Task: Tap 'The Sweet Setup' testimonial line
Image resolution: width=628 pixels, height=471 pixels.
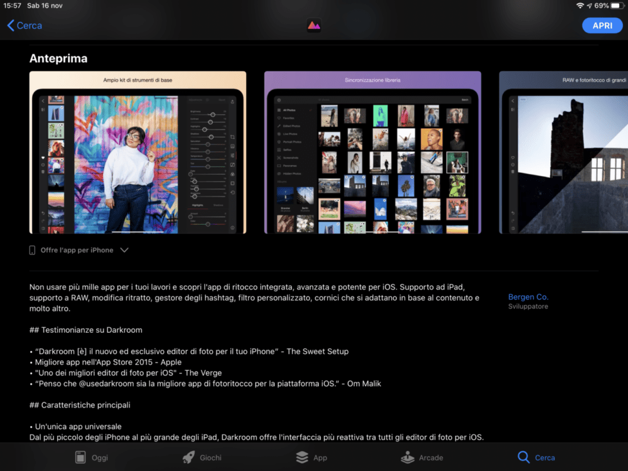Action: tap(189, 351)
